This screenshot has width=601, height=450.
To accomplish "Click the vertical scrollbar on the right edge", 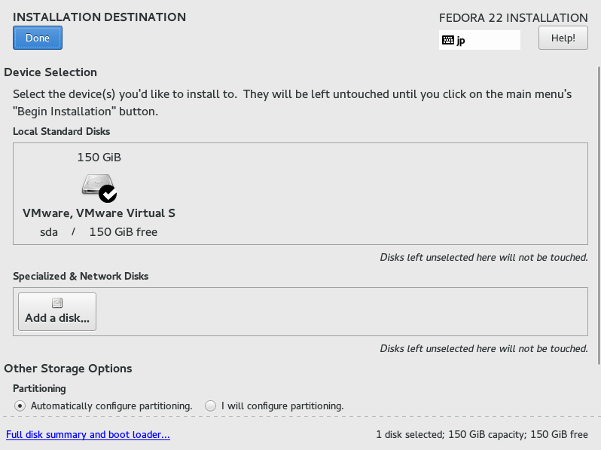I will [x=599, y=215].
